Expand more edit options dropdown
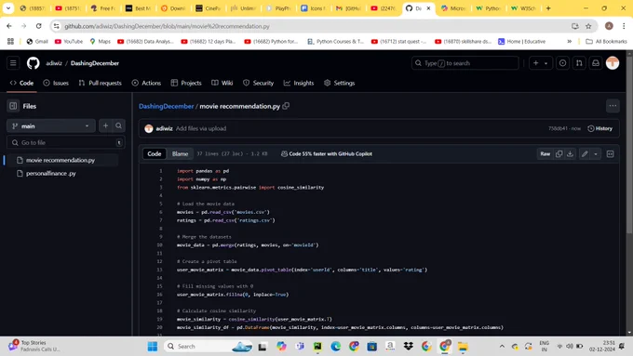This screenshot has width=633, height=356. [596, 153]
